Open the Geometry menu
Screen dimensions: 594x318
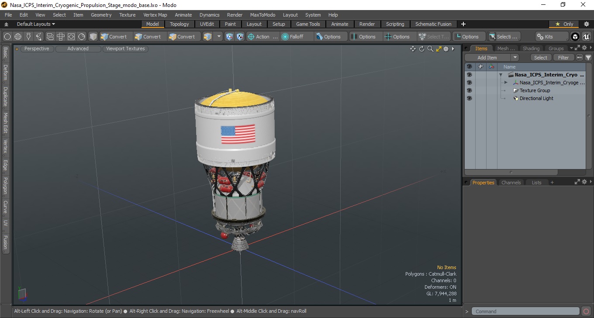(x=101, y=15)
